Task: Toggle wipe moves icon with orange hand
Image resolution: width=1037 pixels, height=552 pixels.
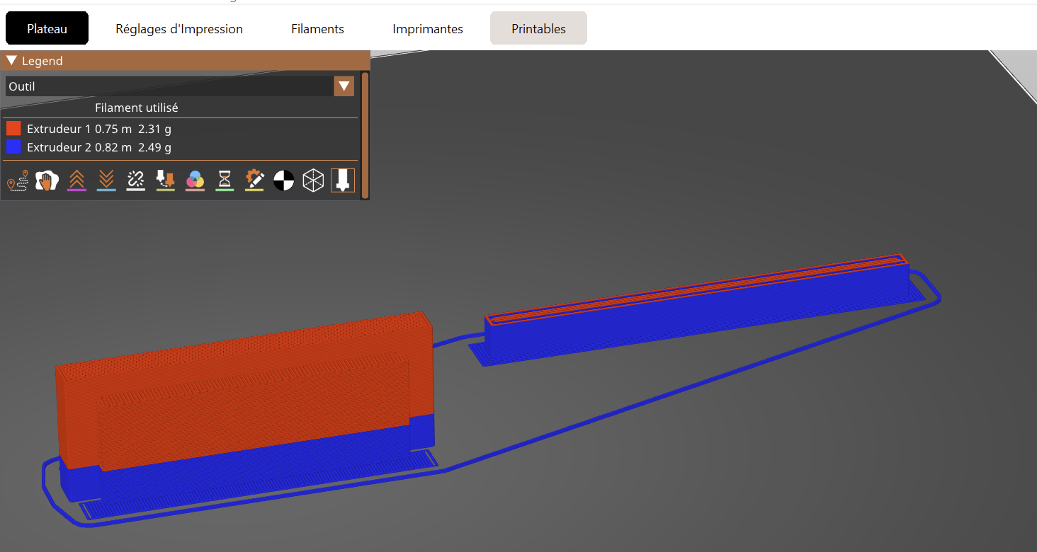Action: tap(47, 180)
